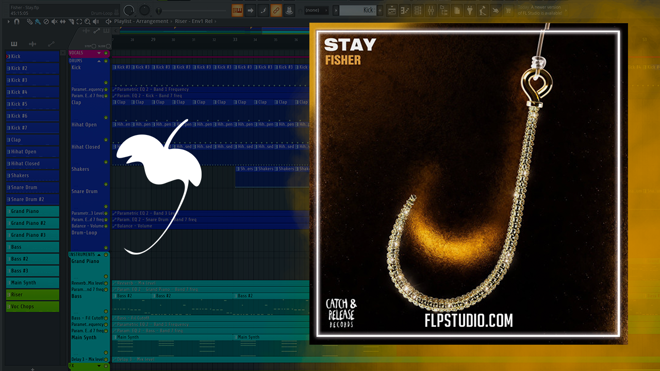
Task: Select Voc Chops item in picker
Action: point(32,307)
